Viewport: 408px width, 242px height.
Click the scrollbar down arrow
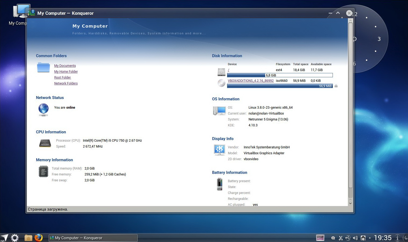[350, 203]
